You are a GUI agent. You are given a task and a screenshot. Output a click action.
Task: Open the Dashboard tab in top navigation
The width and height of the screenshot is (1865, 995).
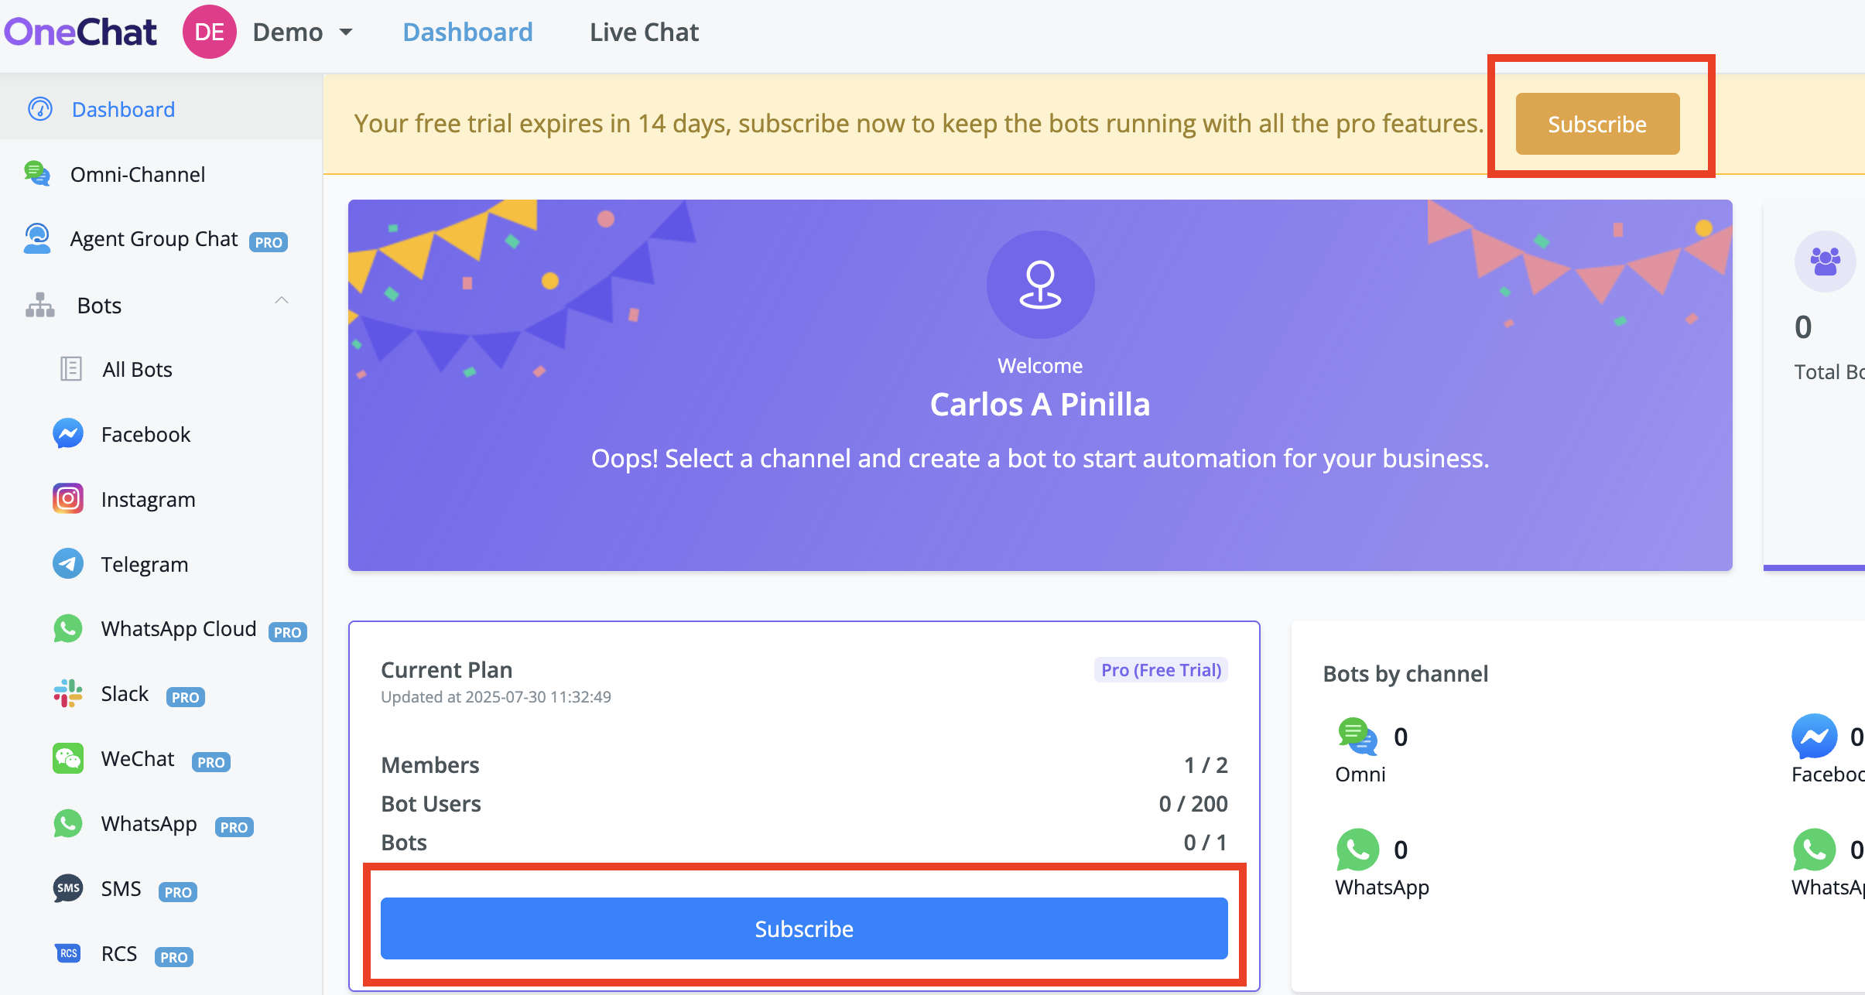(x=467, y=32)
